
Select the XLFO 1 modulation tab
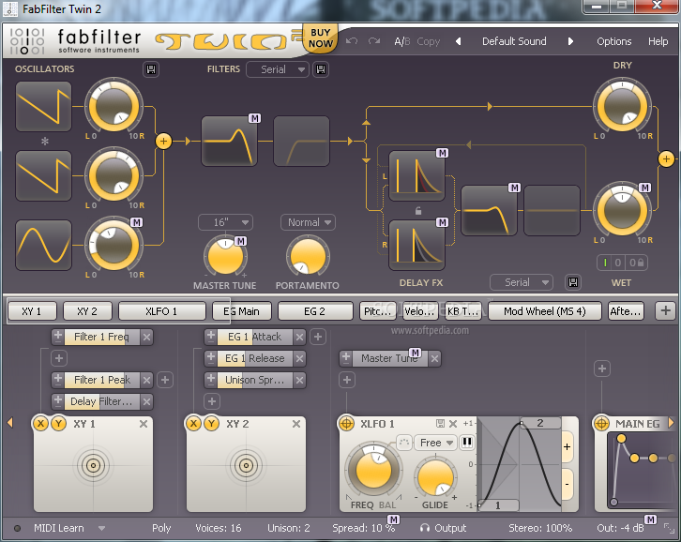tap(161, 311)
